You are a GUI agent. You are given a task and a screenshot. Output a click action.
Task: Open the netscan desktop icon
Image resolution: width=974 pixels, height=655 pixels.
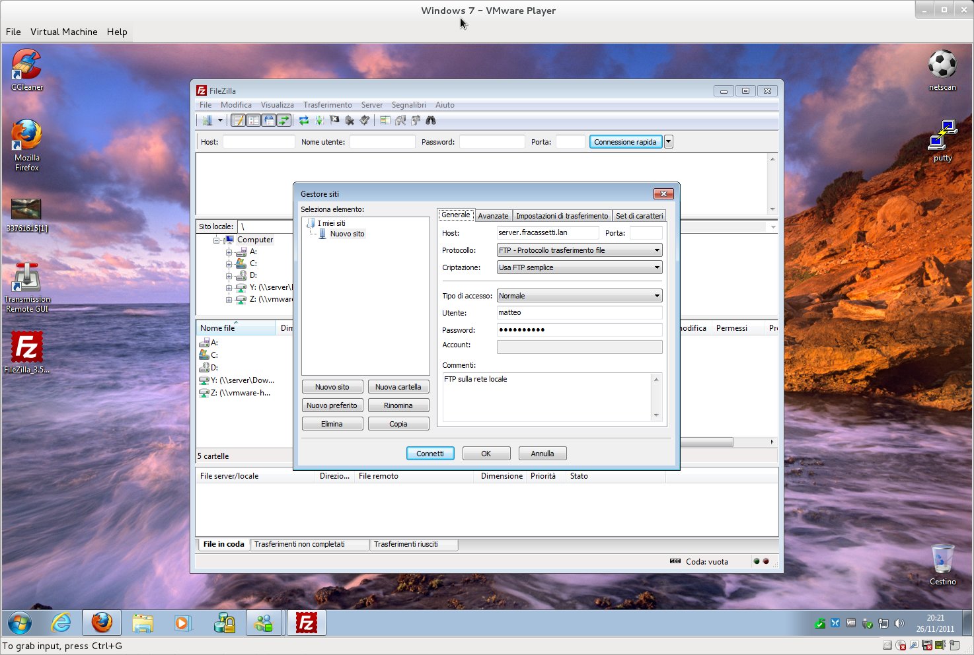coord(942,70)
